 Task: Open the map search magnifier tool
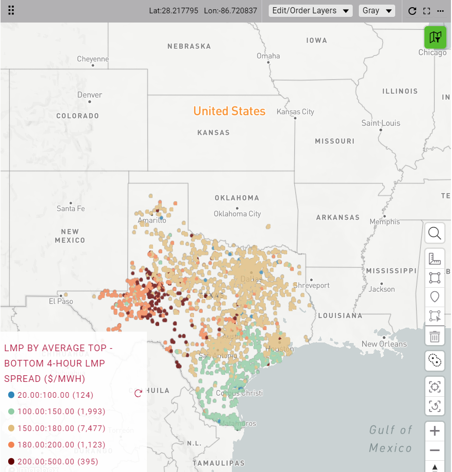(435, 233)
